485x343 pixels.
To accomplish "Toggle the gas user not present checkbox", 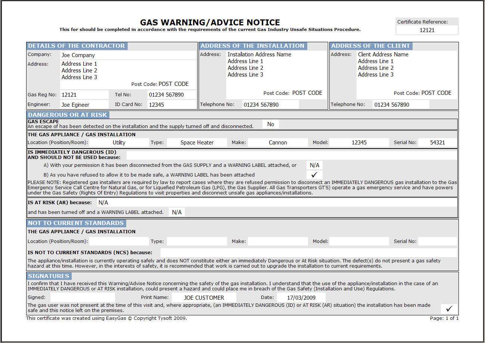I will coord(449,309).
